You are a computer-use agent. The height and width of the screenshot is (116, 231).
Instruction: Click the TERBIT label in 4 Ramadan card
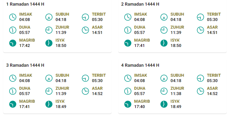(x=214, y=75)
